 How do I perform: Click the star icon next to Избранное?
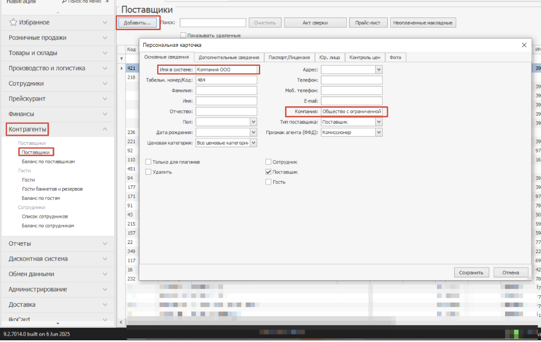click(x=13, y=23)
